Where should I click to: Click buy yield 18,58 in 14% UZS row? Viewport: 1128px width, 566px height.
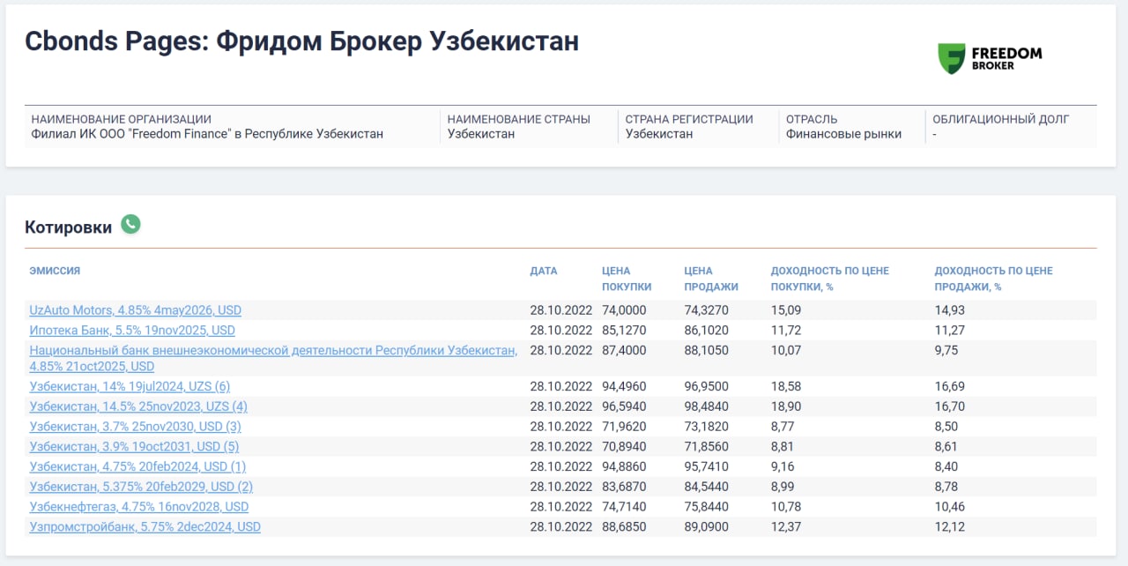tap(786, 386)
